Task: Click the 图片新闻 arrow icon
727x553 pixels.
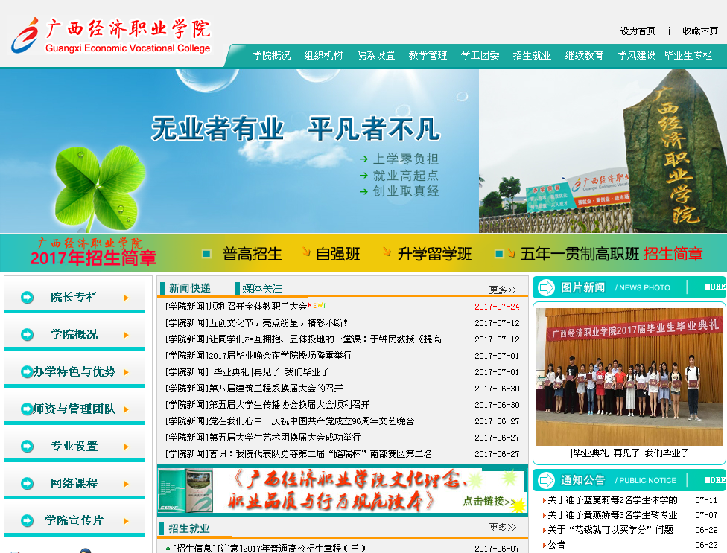Action: pyautogui.click(x=547, y=287)
